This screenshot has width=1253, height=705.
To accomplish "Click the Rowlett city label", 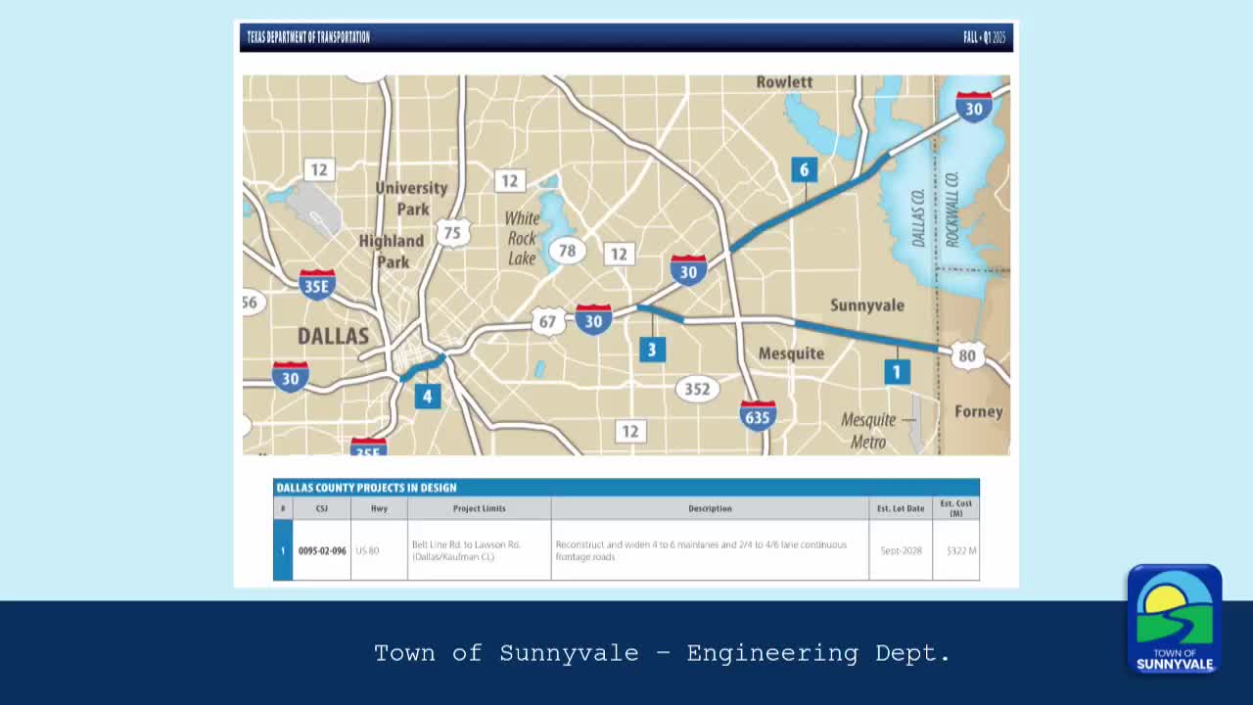I will pyautogui.click(x=784, y=82).
